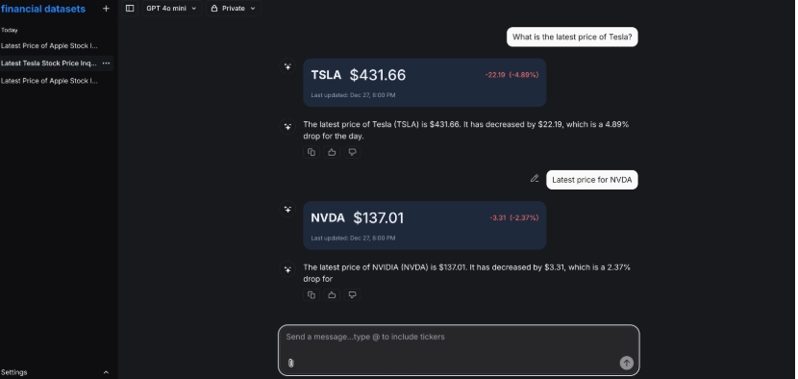Thumbs up the NVIDIA response
Viewport: 798px width, 379px height.
click(332, 294)
